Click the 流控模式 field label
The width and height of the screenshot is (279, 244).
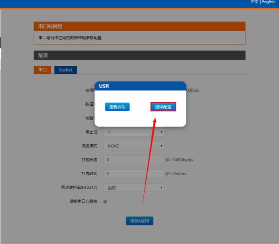(x=89, y=146)
